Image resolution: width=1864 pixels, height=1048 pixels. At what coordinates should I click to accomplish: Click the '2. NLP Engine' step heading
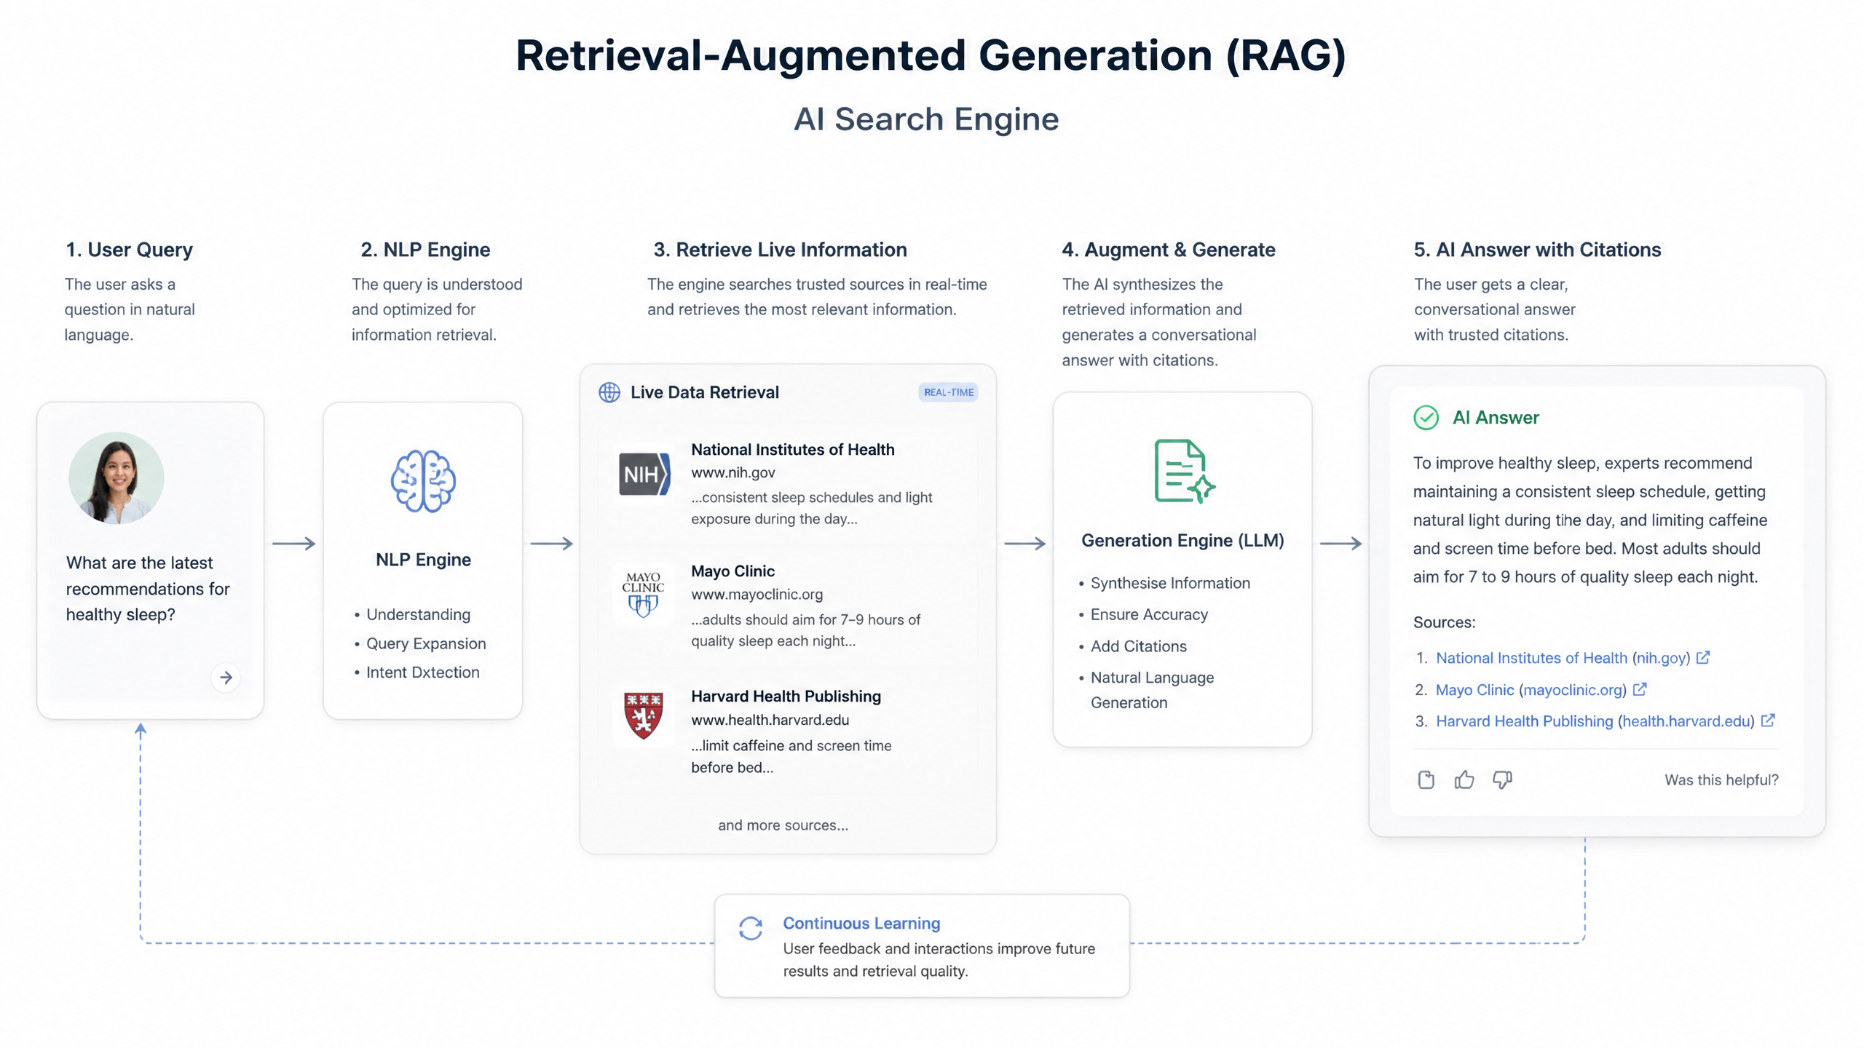point(425,250)
